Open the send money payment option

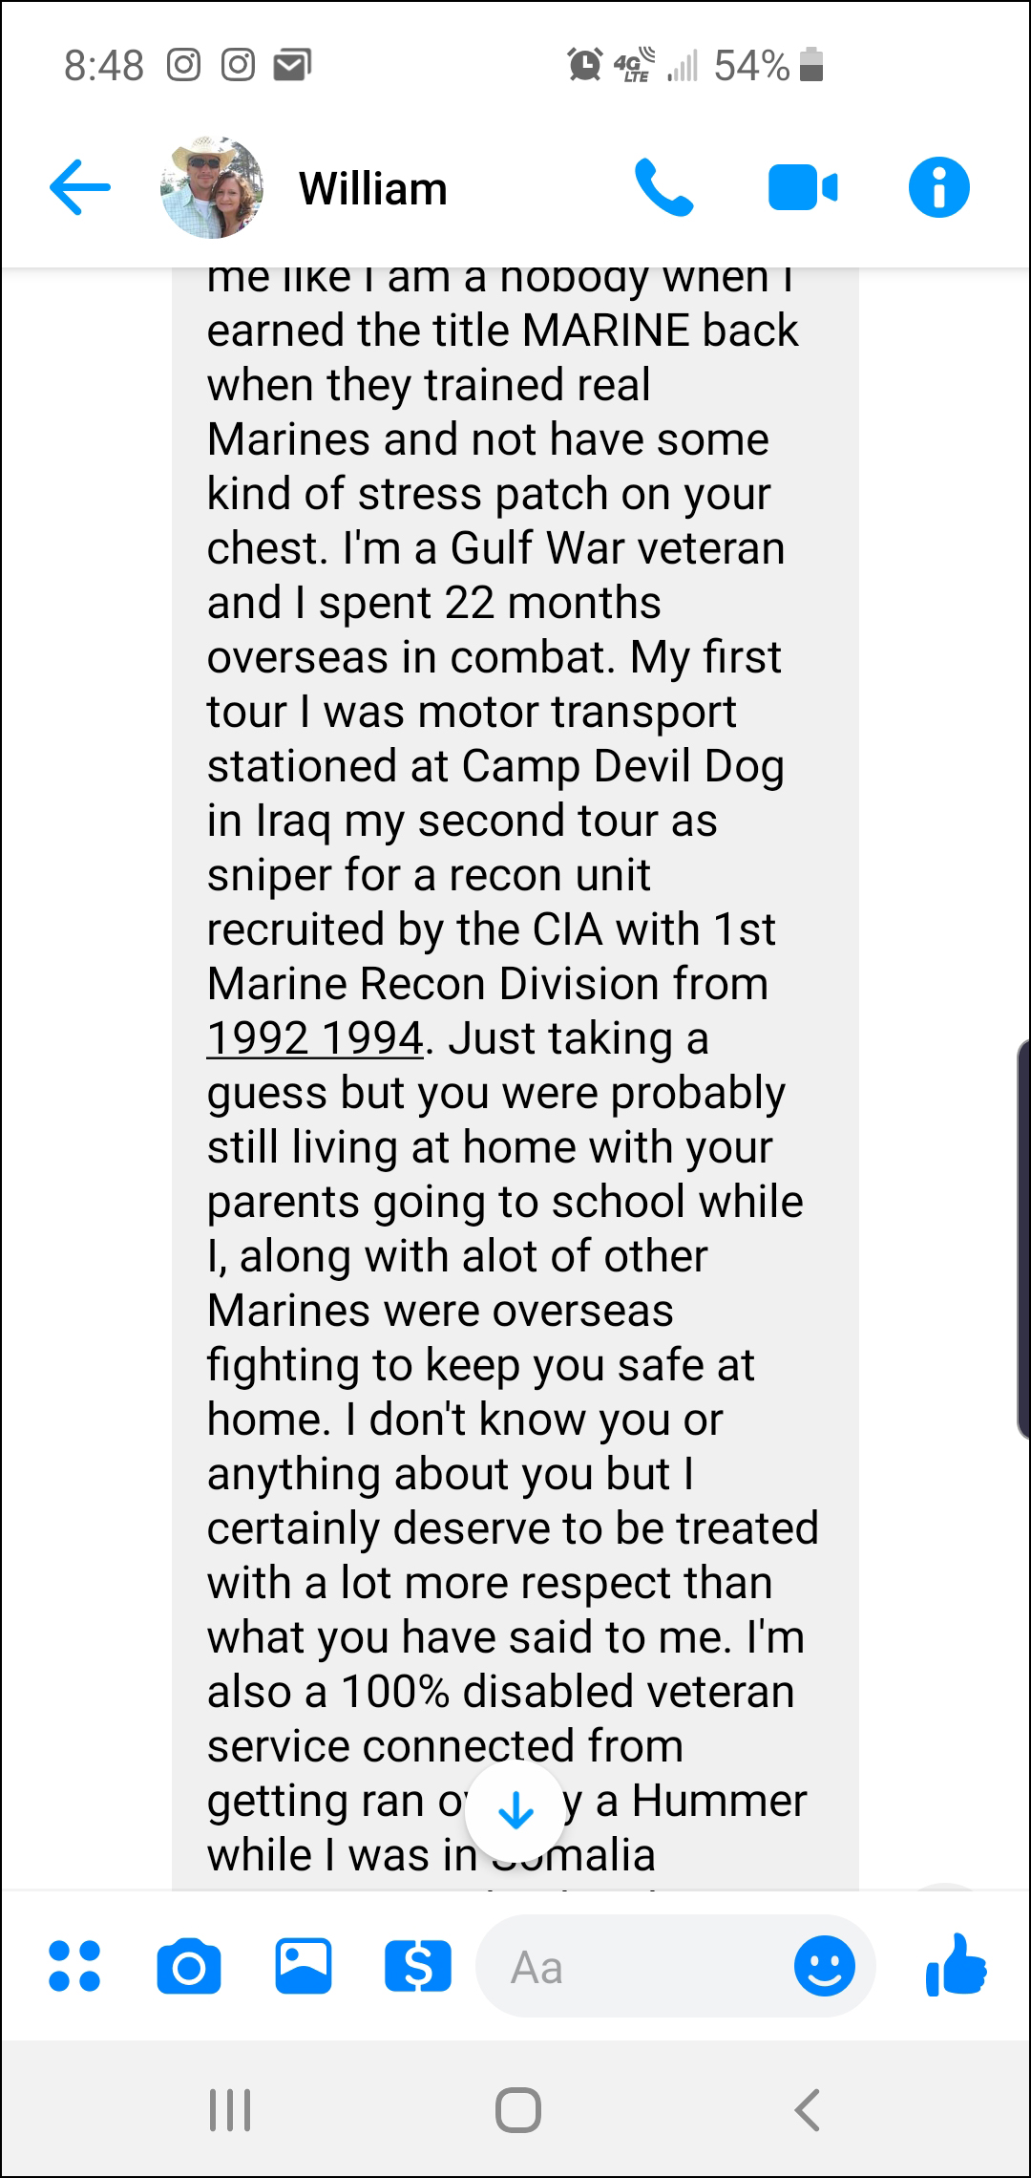418,1966
